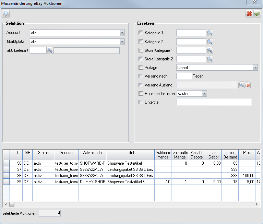Click the verkaufte Menge column header
263x224 pixels.
(x=180, y=155)
